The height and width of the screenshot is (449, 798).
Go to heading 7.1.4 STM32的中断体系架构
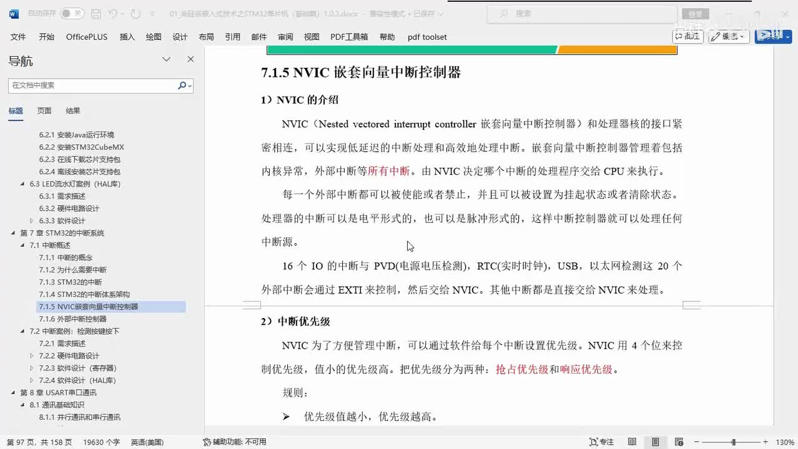84,294
